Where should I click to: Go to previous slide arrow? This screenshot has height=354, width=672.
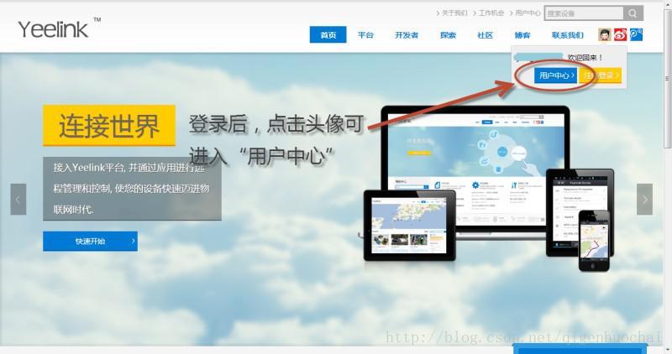18,199
